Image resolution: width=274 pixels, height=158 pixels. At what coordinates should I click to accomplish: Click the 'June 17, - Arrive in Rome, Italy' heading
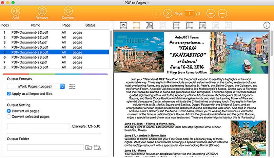145,135
